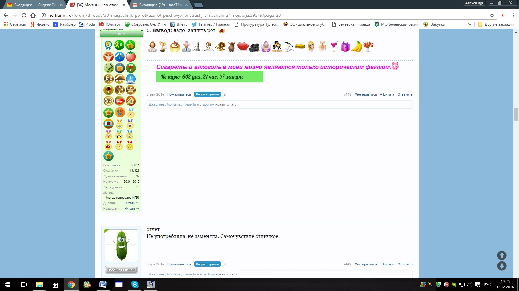Click the red tulips gift icon
519x291 pixels.
(368, 47)
